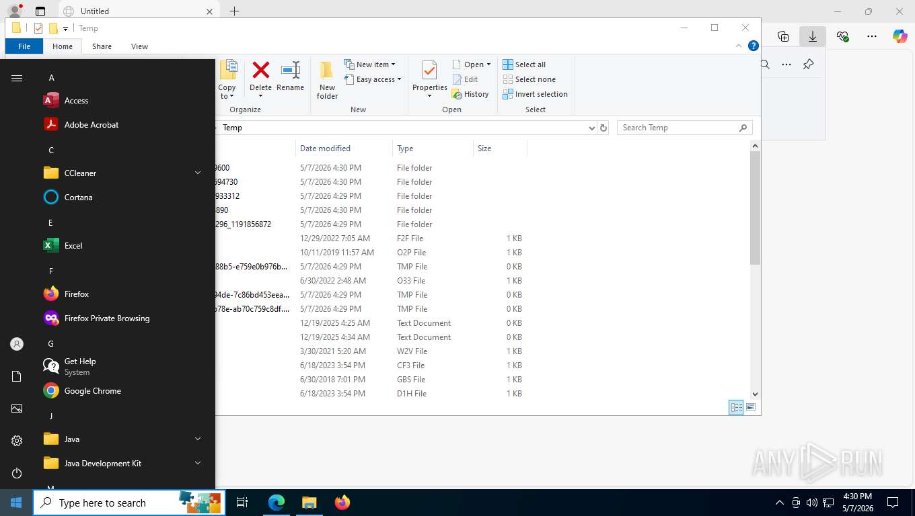Viewport: 915px width, 516px height.
Task: Click Select all in the ribbon
Action: pyautogui.click(x=524, y=64)
